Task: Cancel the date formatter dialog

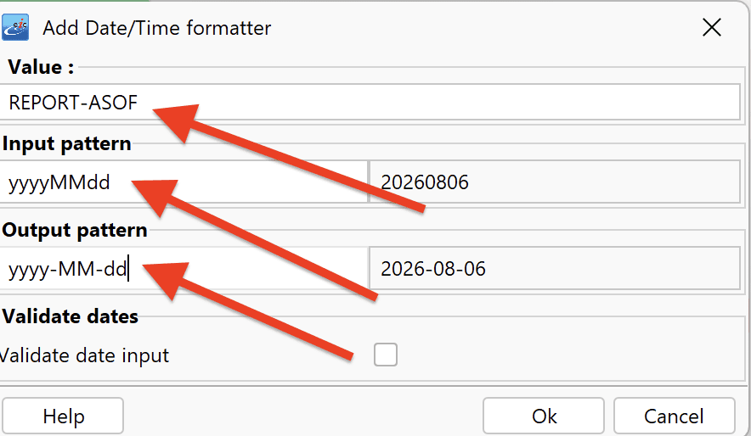Action: pyautogui.click(x=674, y=416)
